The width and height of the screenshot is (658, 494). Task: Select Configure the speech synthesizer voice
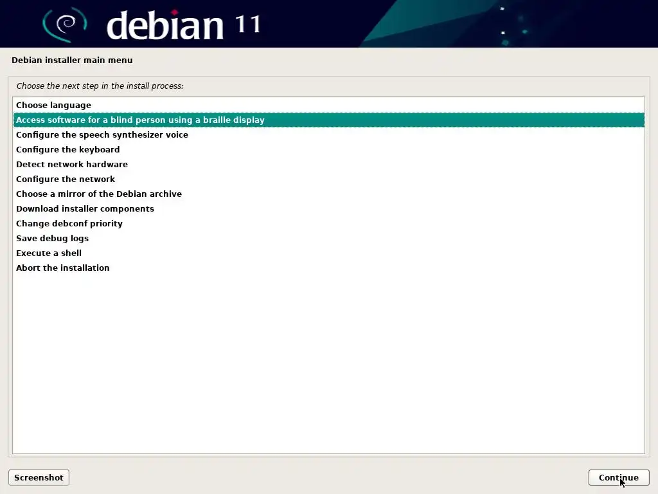tap(328, 135)
